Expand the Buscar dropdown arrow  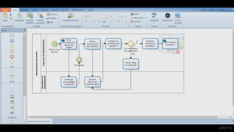[x=145, y=14]
